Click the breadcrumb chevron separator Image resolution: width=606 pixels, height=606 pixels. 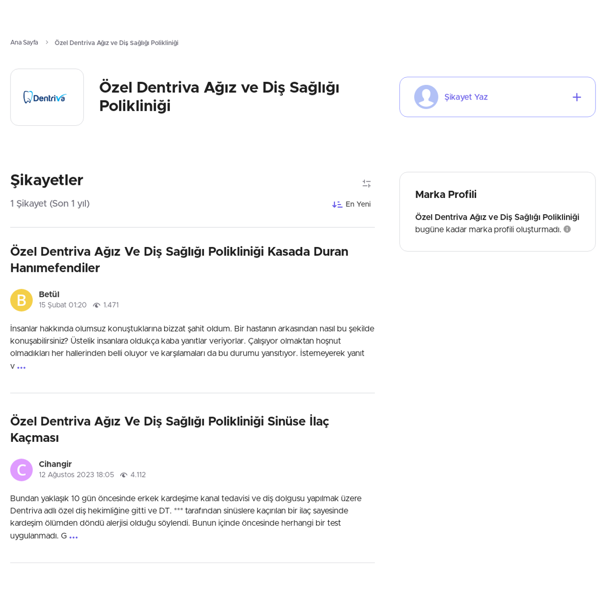[46, 43]
